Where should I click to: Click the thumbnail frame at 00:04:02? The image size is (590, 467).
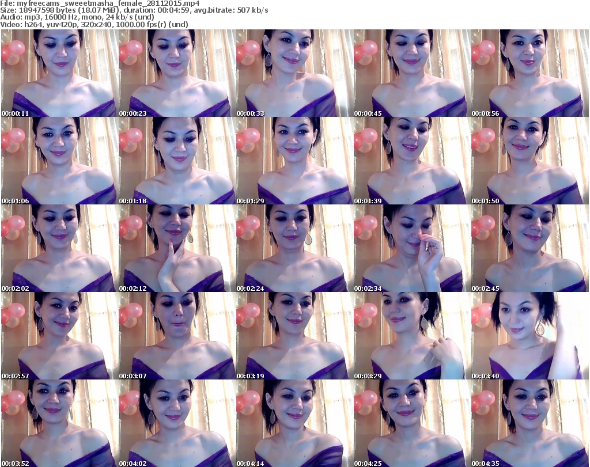(177, 423)
